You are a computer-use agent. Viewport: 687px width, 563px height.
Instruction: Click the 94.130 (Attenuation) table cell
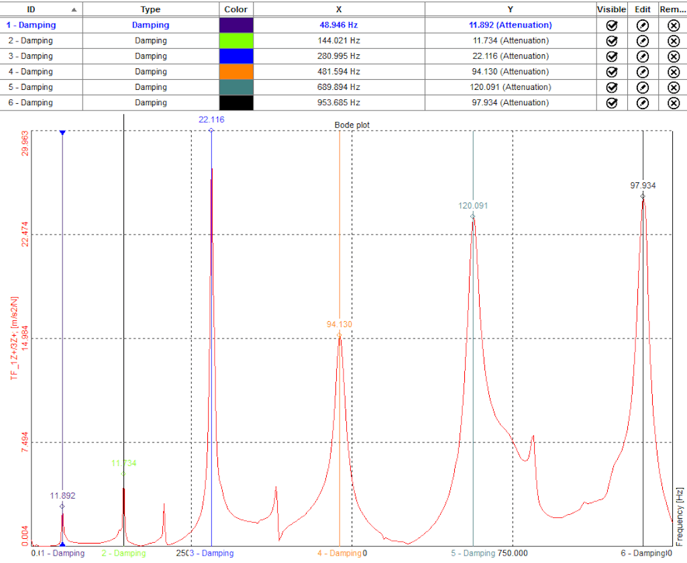tap(511, 71)
